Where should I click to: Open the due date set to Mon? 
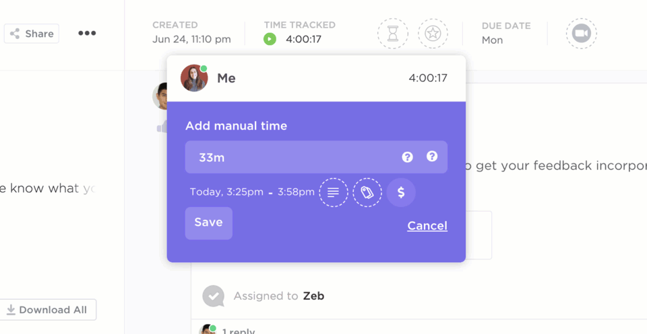492,40
